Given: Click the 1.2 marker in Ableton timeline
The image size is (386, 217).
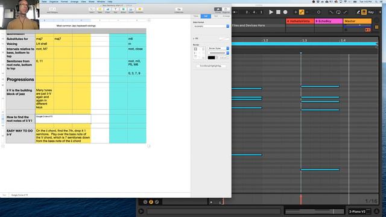Looking at the screenshot, I should click(x=265, y=40).
